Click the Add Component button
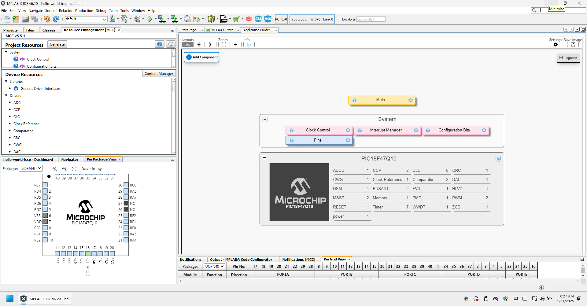The height and width of the screenshot is (306, 587). (202, 57)
